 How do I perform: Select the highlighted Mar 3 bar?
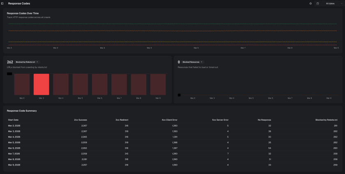coord(41,85)
